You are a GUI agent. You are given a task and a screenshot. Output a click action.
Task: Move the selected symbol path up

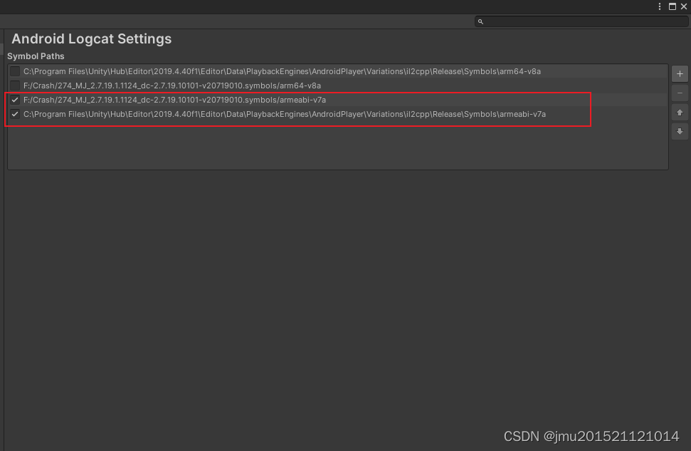(x=680, y=112)
